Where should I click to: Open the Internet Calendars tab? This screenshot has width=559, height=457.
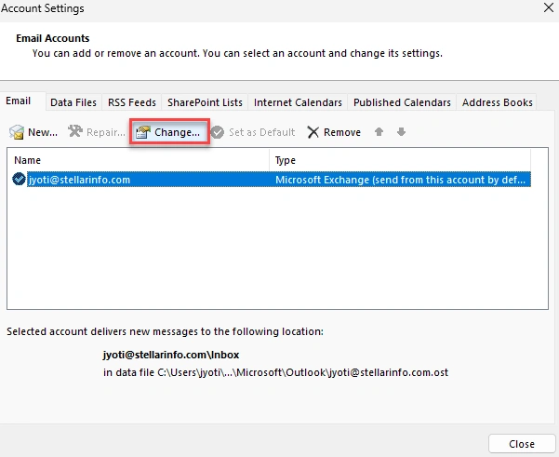[298, 102]
